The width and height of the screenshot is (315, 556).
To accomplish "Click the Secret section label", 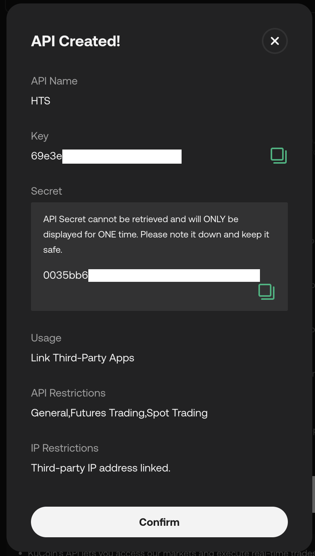I will click(x=46, y=191).
